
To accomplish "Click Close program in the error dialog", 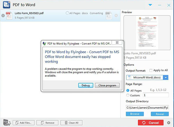I will click(x=107, y=85).
